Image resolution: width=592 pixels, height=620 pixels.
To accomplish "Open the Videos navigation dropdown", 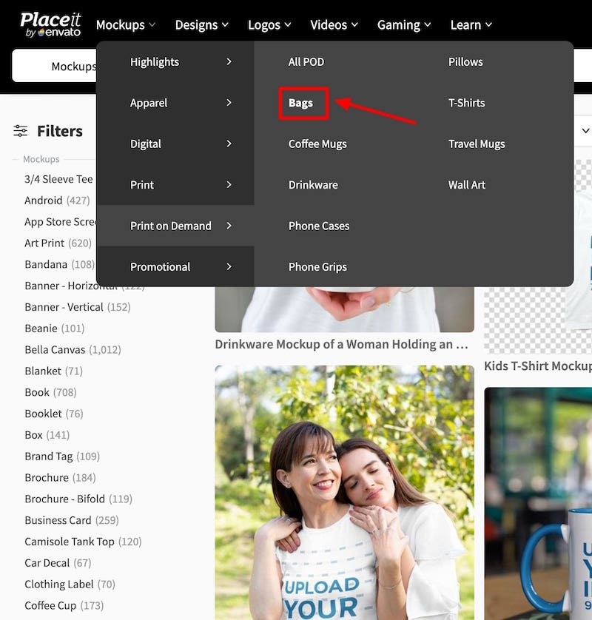I will (334, 25).
